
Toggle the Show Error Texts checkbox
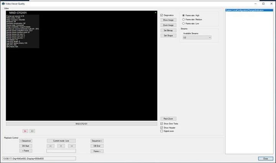(x=162, y=124)
